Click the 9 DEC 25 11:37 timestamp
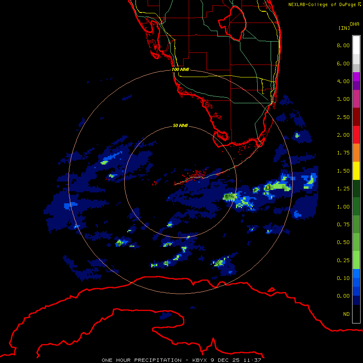 236,360
